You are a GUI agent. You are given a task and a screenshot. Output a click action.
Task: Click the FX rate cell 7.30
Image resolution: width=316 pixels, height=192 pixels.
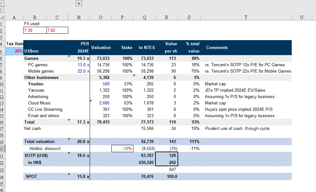pos(35,30)
